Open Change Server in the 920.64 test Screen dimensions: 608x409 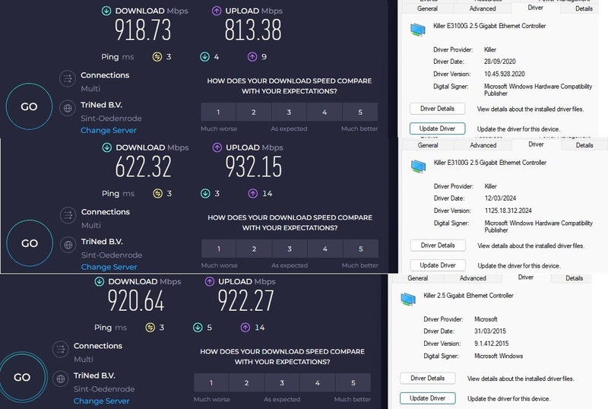point(102,401)
